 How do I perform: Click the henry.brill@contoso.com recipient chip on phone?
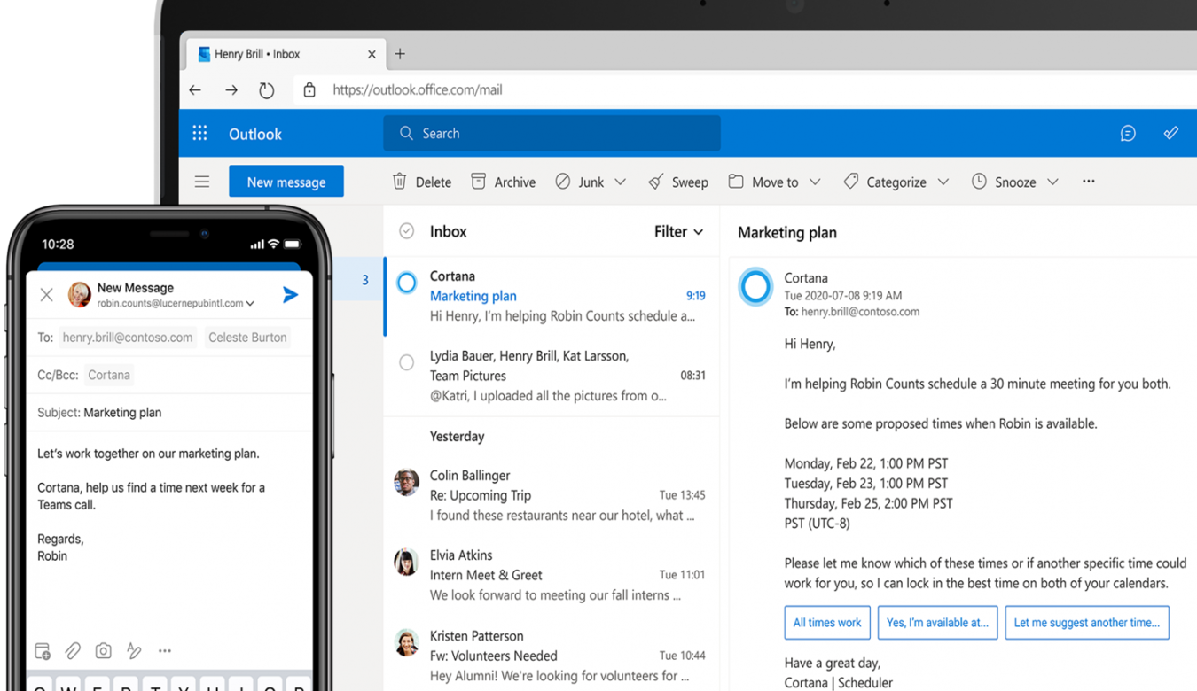128,338
